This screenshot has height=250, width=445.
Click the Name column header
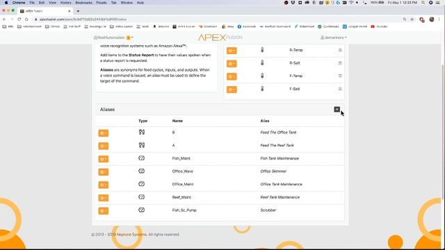pyautogui.click(x=177, y=121)
